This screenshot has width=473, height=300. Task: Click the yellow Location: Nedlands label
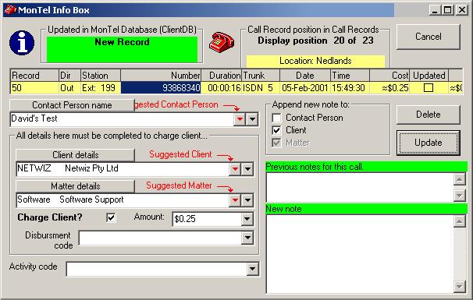tap(315, 61)
